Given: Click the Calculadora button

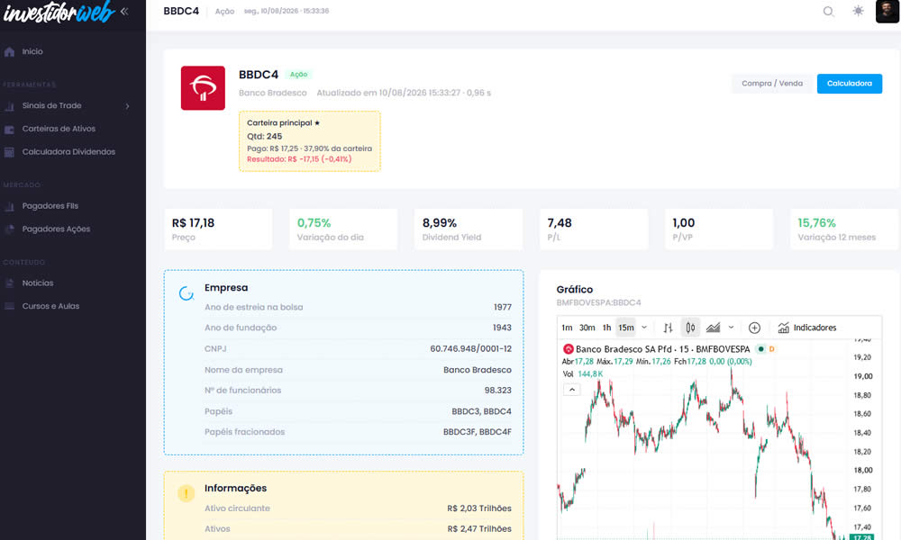Looking at the screenshot, I should tap(850, 84).
